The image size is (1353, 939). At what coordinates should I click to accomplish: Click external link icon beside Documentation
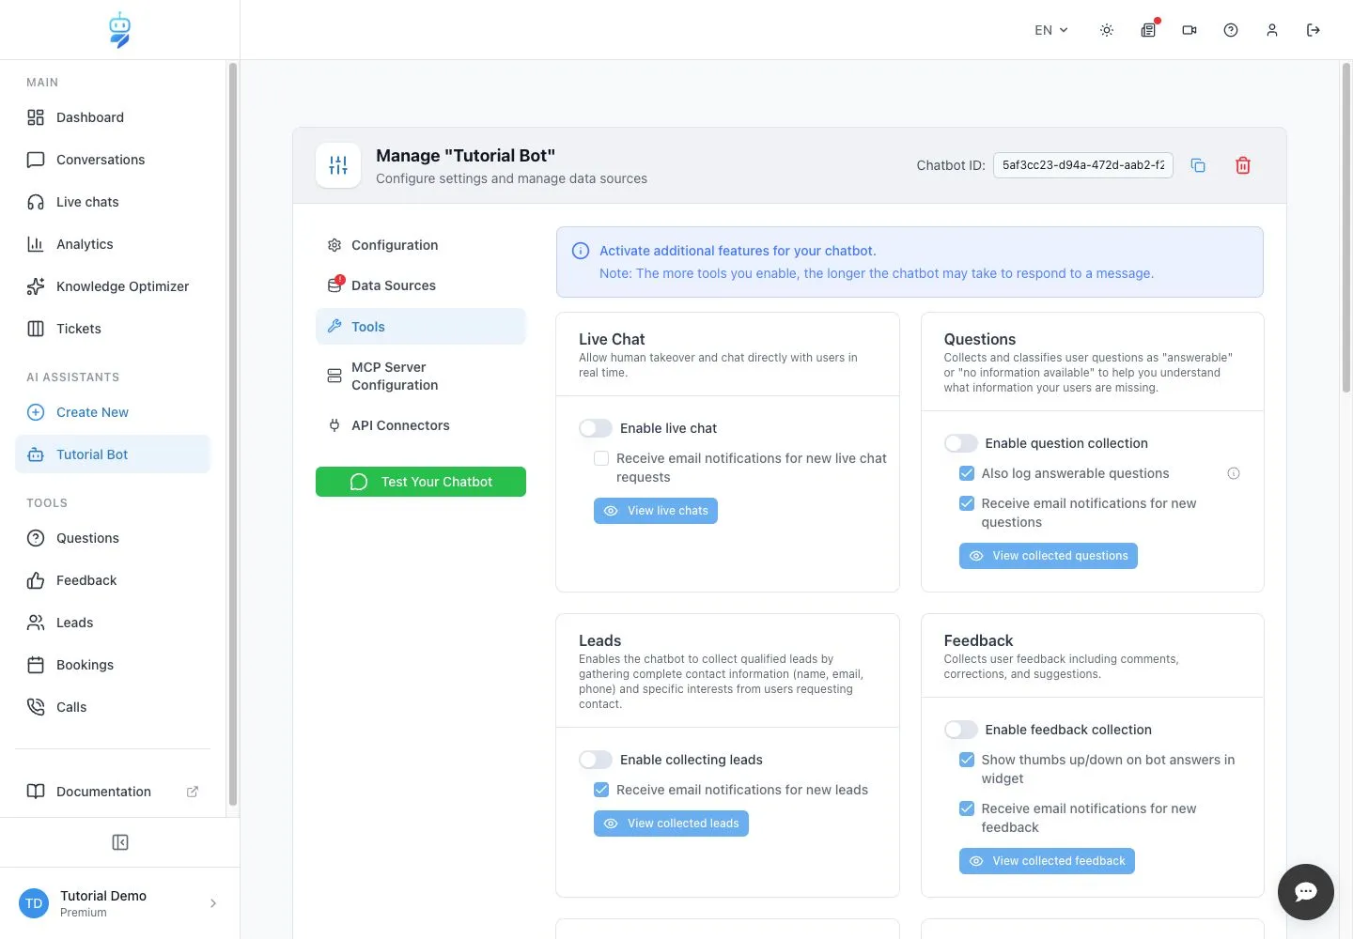[193, 792]
